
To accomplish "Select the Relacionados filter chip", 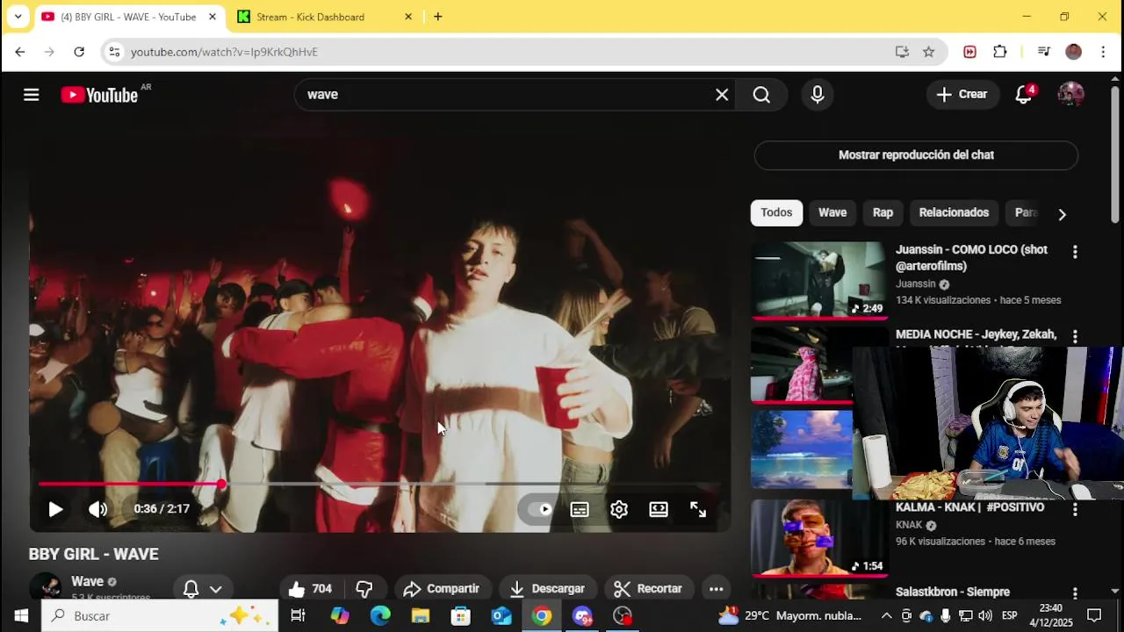I will coord(954,212).
